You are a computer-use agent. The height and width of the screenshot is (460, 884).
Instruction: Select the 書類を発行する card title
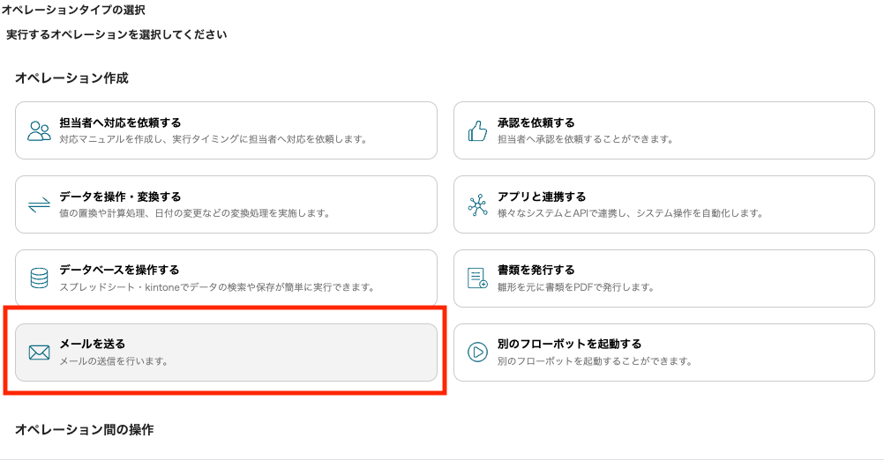pyautogui.click(x=536, y=270)
